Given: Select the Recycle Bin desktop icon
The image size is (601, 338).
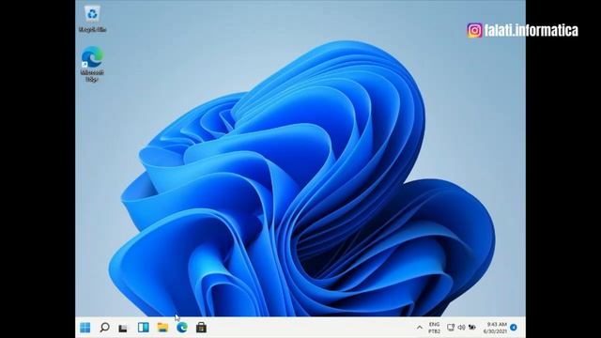Looking at the screenshot, I should click(92, 19).
